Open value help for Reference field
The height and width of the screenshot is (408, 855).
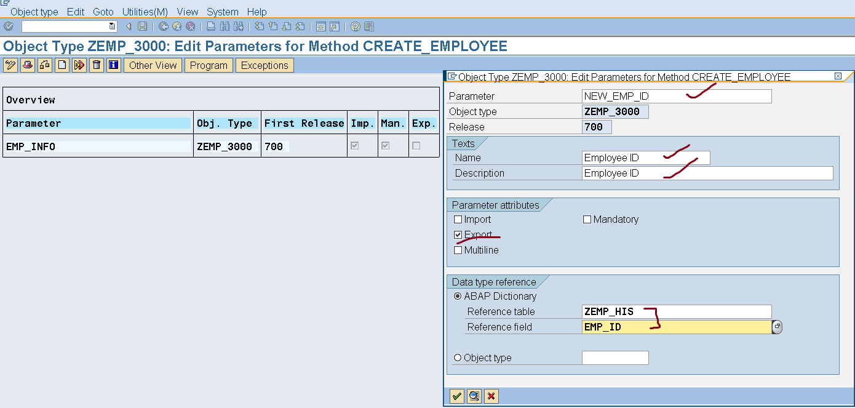pyautogui.click(x=777, y=327)
